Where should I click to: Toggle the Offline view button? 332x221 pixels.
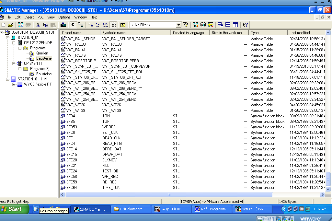point(73,25)
